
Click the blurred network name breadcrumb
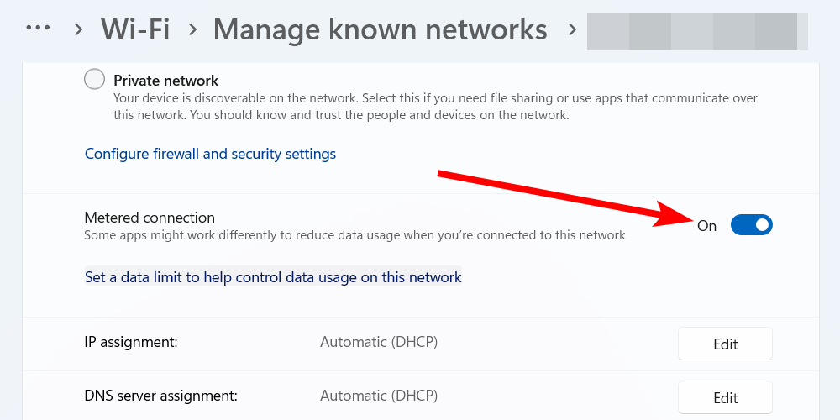(697, 31)
